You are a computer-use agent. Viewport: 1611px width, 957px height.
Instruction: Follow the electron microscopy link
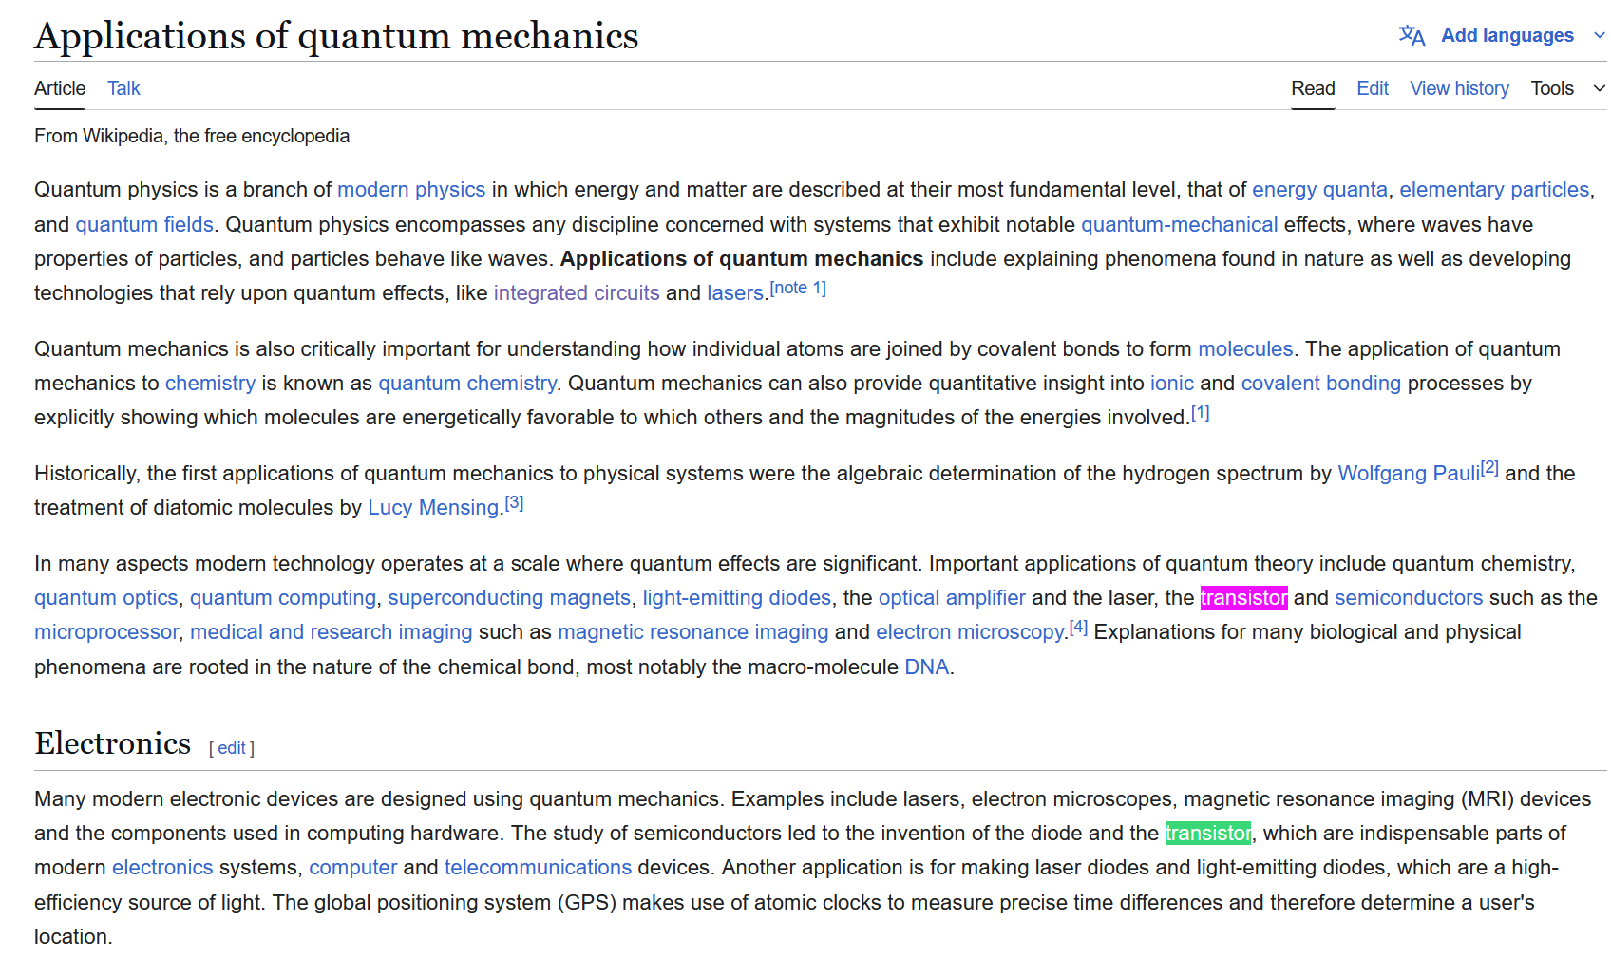[970, 632]
